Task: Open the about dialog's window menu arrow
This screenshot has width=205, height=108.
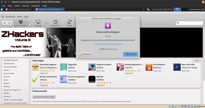Action: [78, 18]
